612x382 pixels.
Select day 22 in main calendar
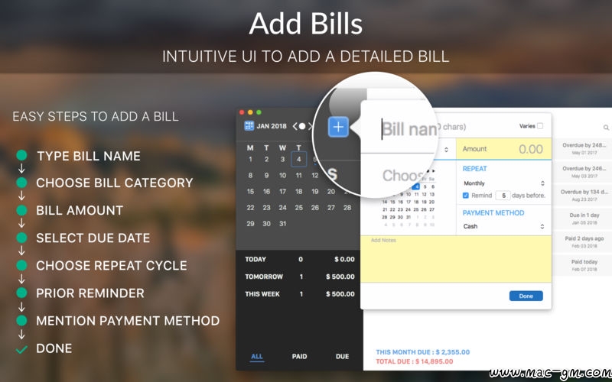coord(250,208)
